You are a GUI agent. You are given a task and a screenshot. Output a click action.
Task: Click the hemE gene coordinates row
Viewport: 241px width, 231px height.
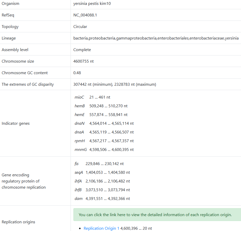108,115
